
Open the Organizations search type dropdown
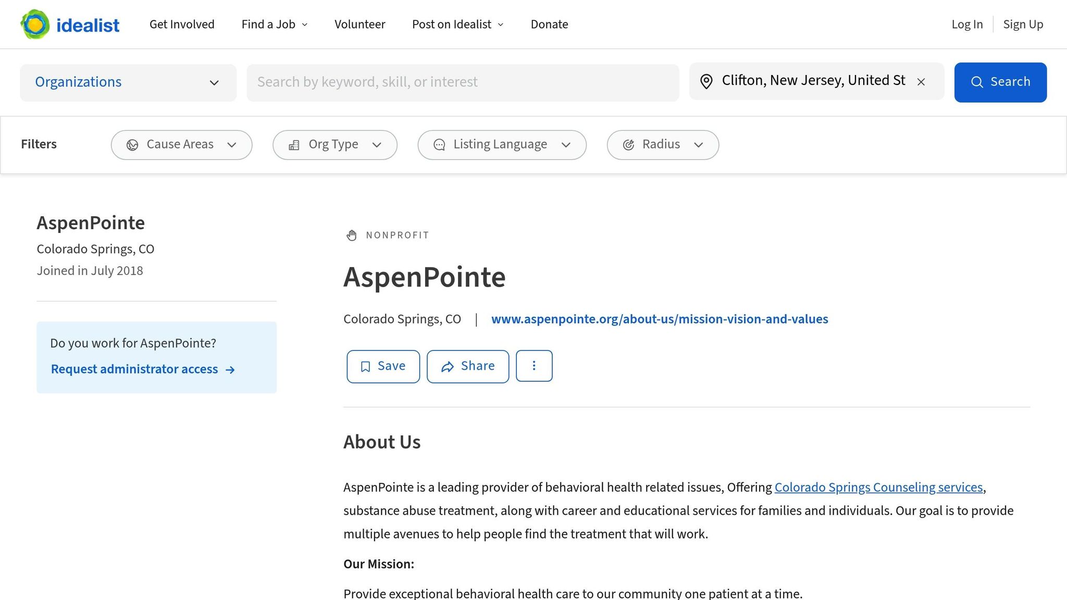(128, 82)
